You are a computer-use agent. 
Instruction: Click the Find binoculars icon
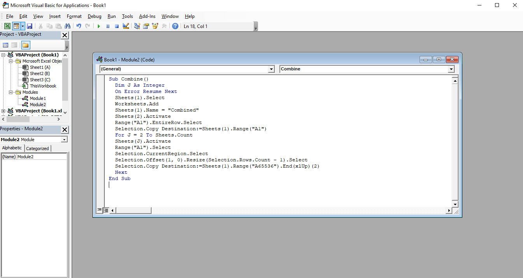tap(68, 26)
